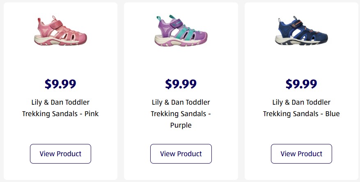Open the Trekking Sandals - Purple title link
This screenshot has width=360, height=182.
[181, 114]
